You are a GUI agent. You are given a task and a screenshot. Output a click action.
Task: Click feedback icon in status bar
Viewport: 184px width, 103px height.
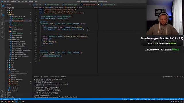point(179,99)
